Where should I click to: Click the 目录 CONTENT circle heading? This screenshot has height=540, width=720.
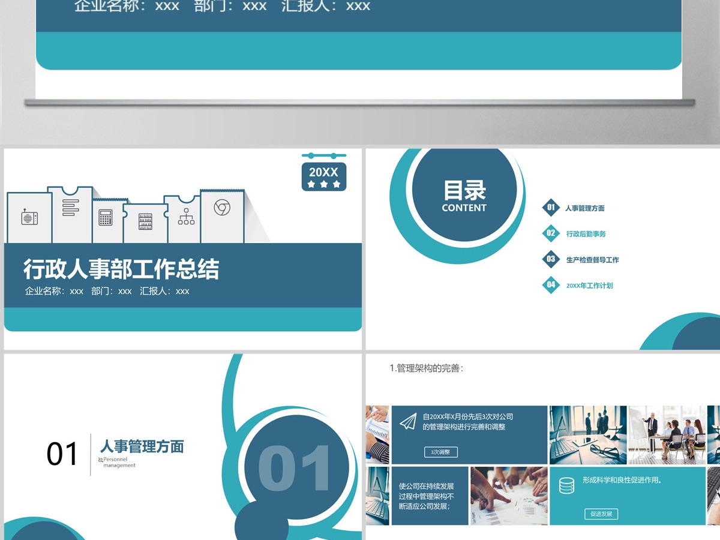point(464,196)
